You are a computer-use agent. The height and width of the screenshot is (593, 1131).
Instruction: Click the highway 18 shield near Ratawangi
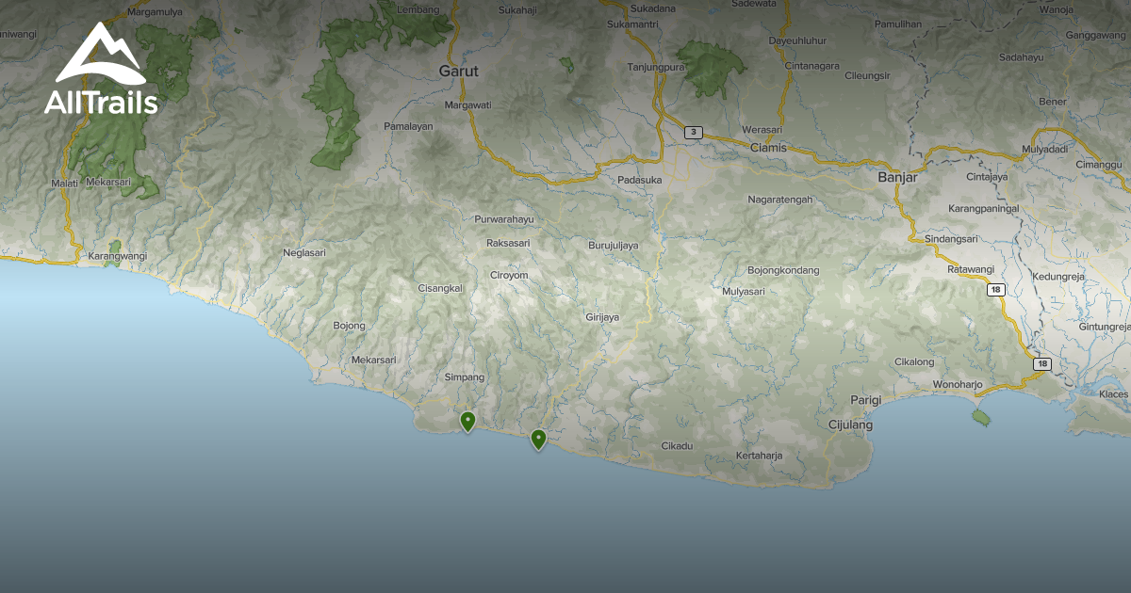coord(995,292)
